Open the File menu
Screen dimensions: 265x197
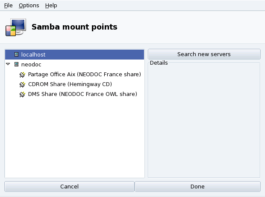[x=8, y=6]
